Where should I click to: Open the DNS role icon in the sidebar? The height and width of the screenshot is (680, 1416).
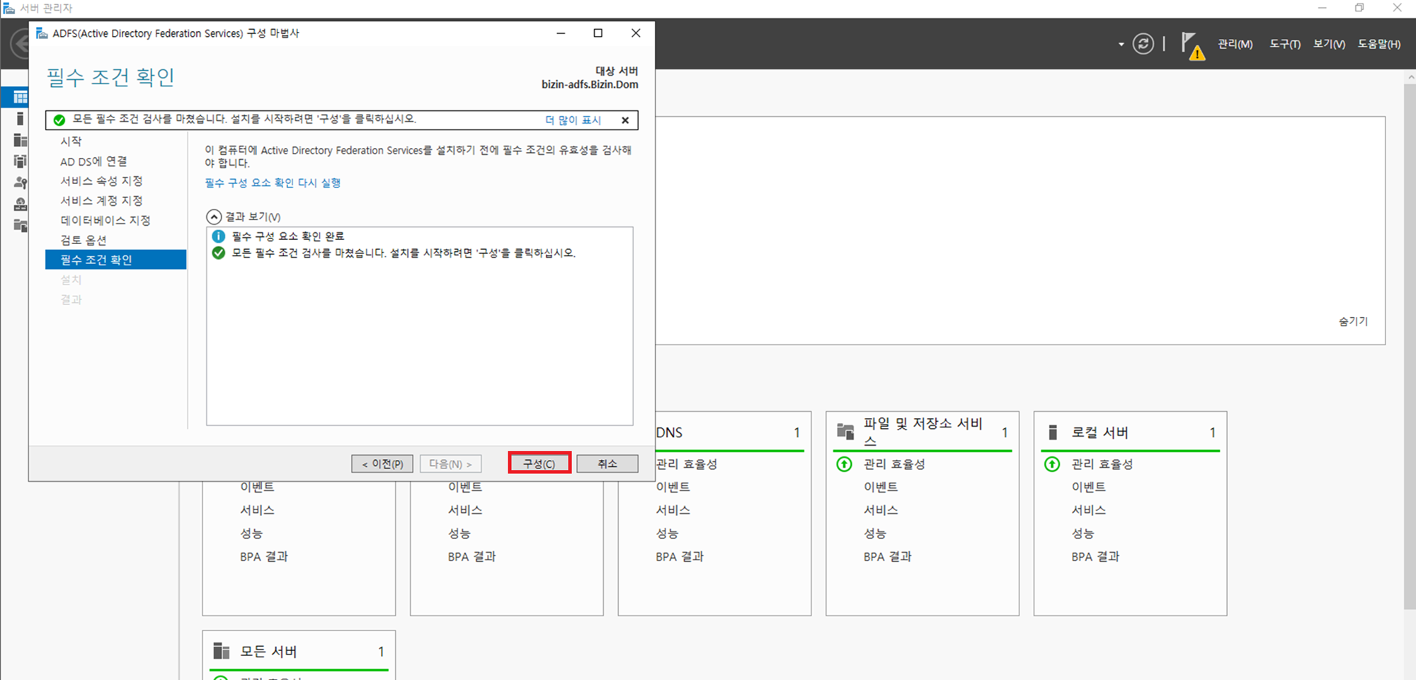pyautogui.click(x=20, y=204)
